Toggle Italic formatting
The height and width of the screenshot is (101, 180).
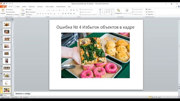point(40,14)
